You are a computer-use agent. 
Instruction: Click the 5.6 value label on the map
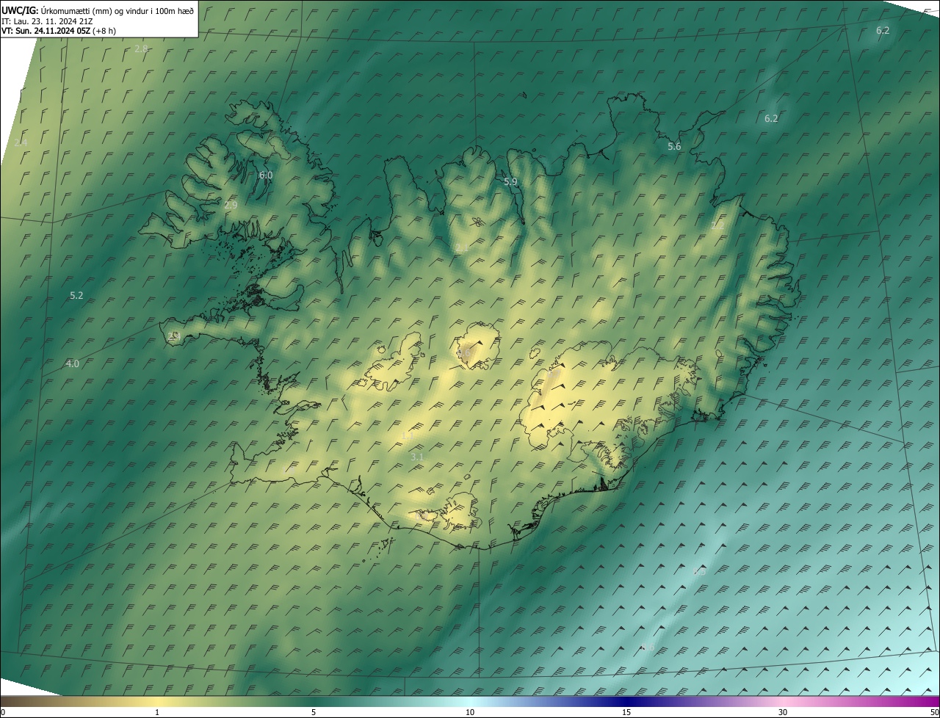(x=674, y=147)
